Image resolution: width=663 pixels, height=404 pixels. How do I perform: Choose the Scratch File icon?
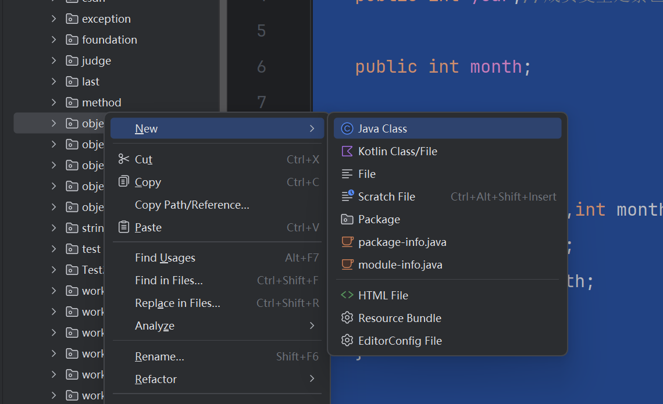pyautogui.click(x=347, y=196)
